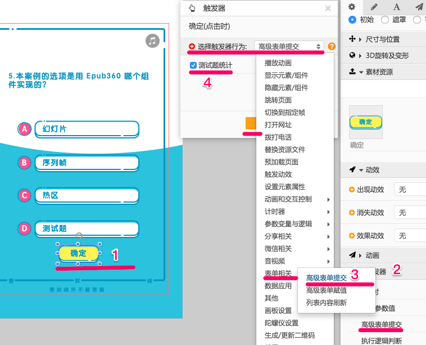Click the plus icon next to 消失动效
The width and height of the screenshot is (426, 345).
352,212
